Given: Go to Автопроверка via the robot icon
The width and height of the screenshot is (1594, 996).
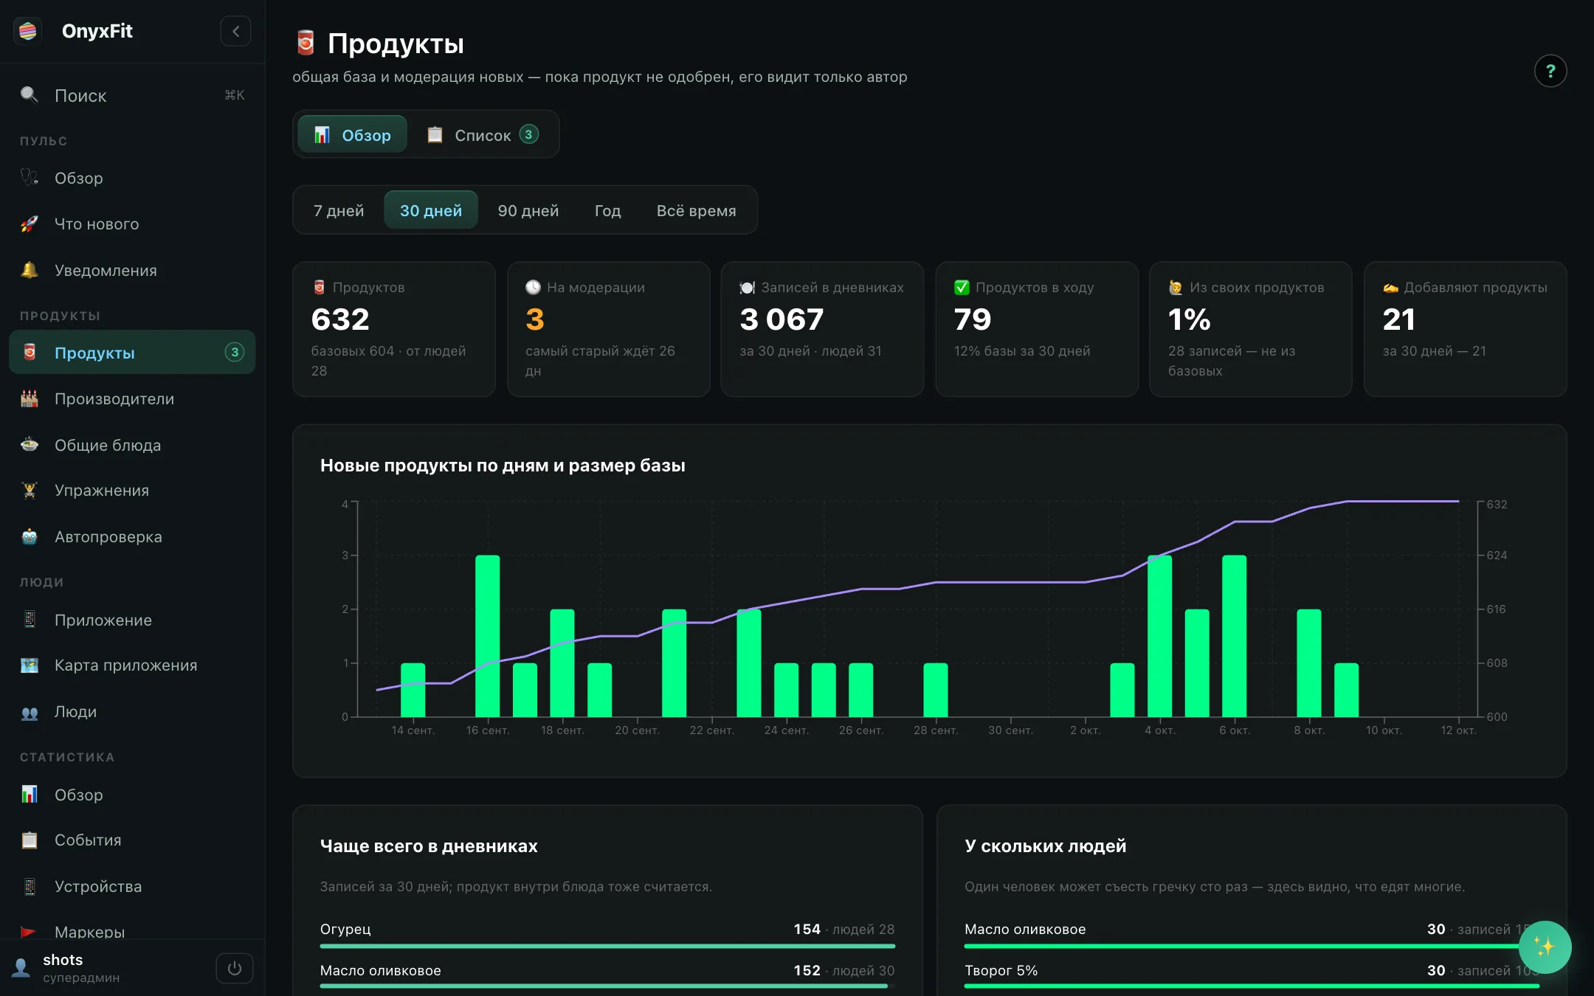Looking at the screenshot, I should (30, 536).
